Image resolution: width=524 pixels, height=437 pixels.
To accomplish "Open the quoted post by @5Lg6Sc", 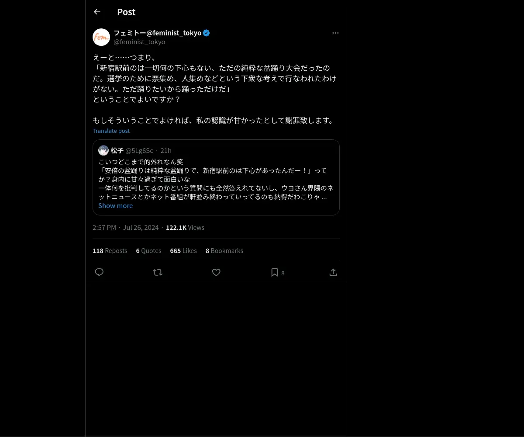I will (x=216, y=177).
